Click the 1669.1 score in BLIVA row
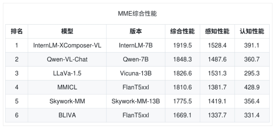The image size is (276, 128). point(182,115)
